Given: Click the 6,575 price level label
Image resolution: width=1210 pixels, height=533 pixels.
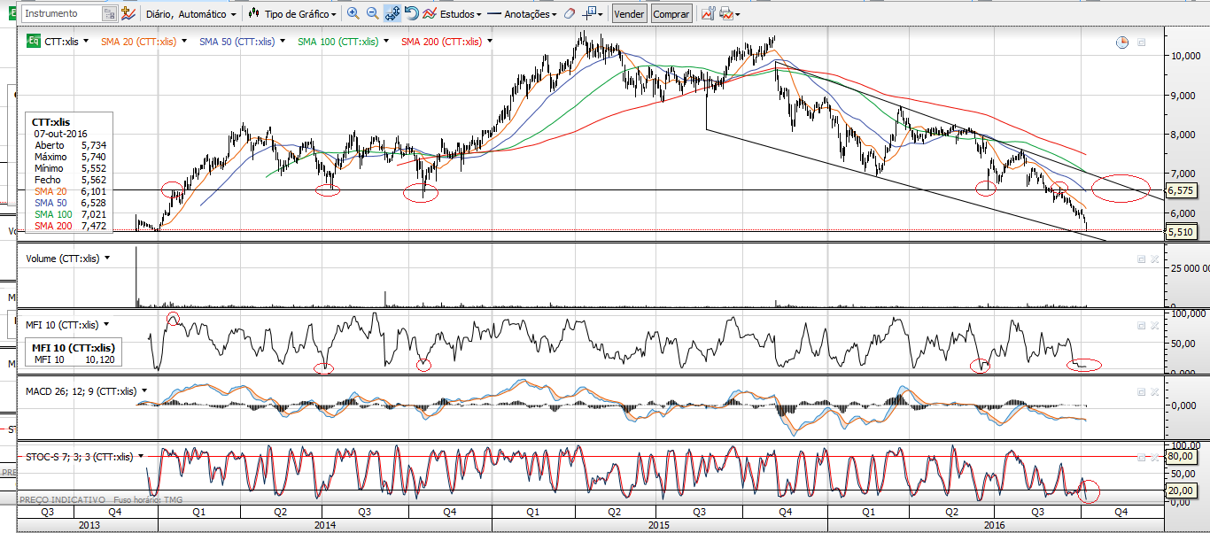Looking at the screenshot, I should coord(1180,190).
